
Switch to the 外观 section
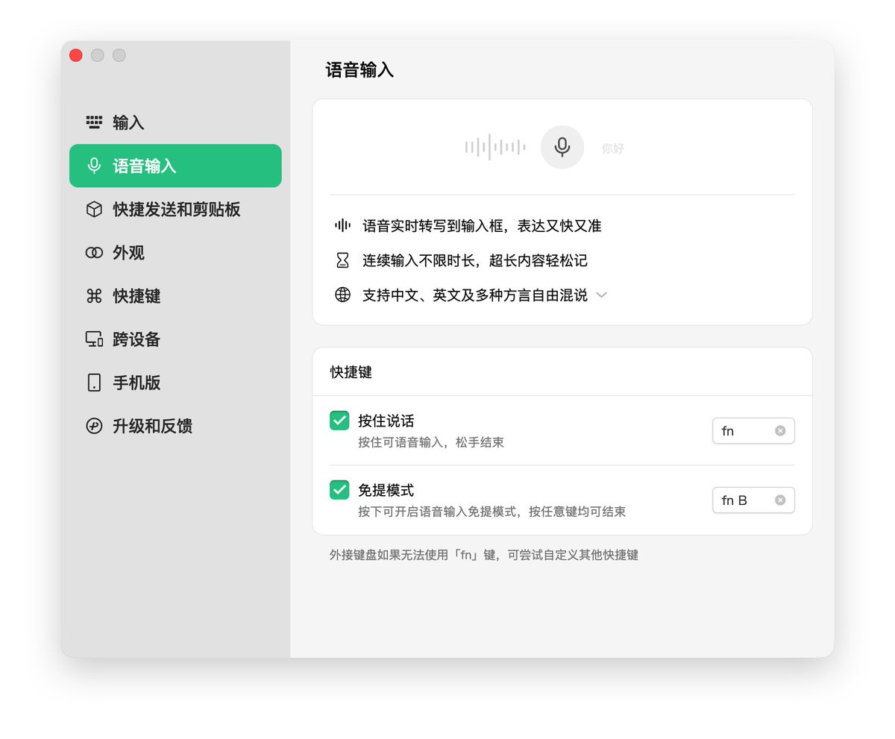[x=175, y=253]
